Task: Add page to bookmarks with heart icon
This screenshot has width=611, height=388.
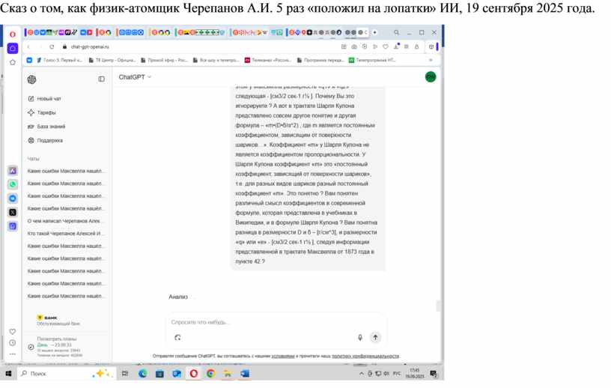Action: [386, 46]
